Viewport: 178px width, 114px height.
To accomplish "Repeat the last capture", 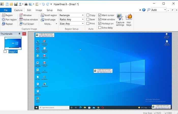I will (x=7, y=24).
